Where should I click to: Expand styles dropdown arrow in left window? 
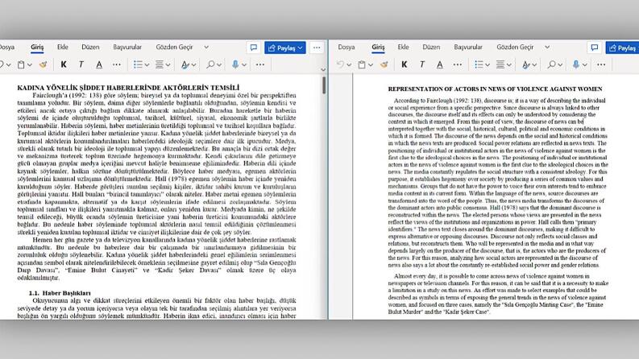tap(193, 64)
